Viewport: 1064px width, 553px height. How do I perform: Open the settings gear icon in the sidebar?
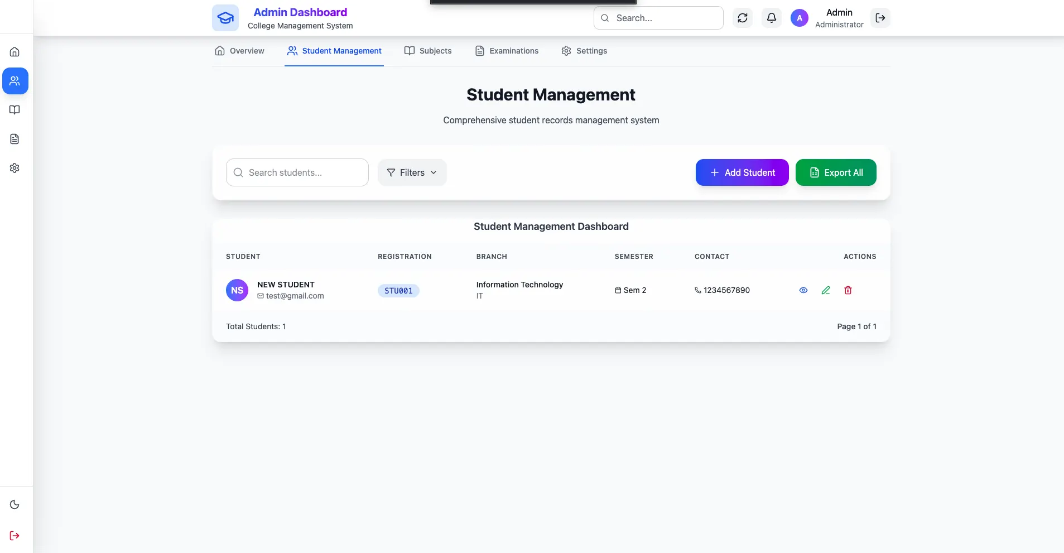pos(15,168)
